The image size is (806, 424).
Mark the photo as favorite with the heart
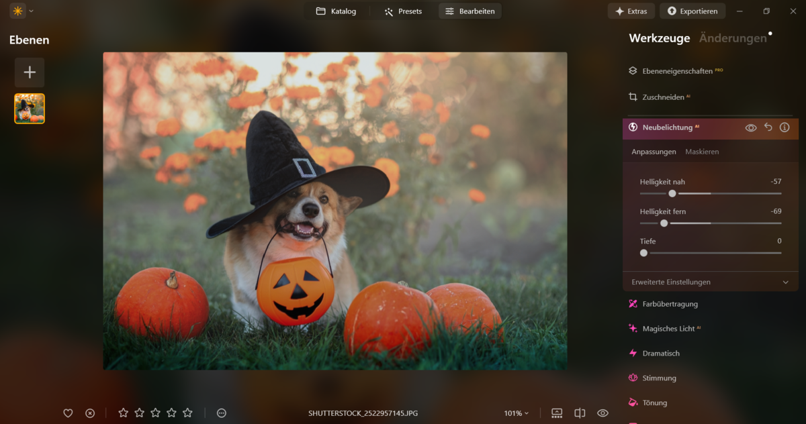coord(68,413)
